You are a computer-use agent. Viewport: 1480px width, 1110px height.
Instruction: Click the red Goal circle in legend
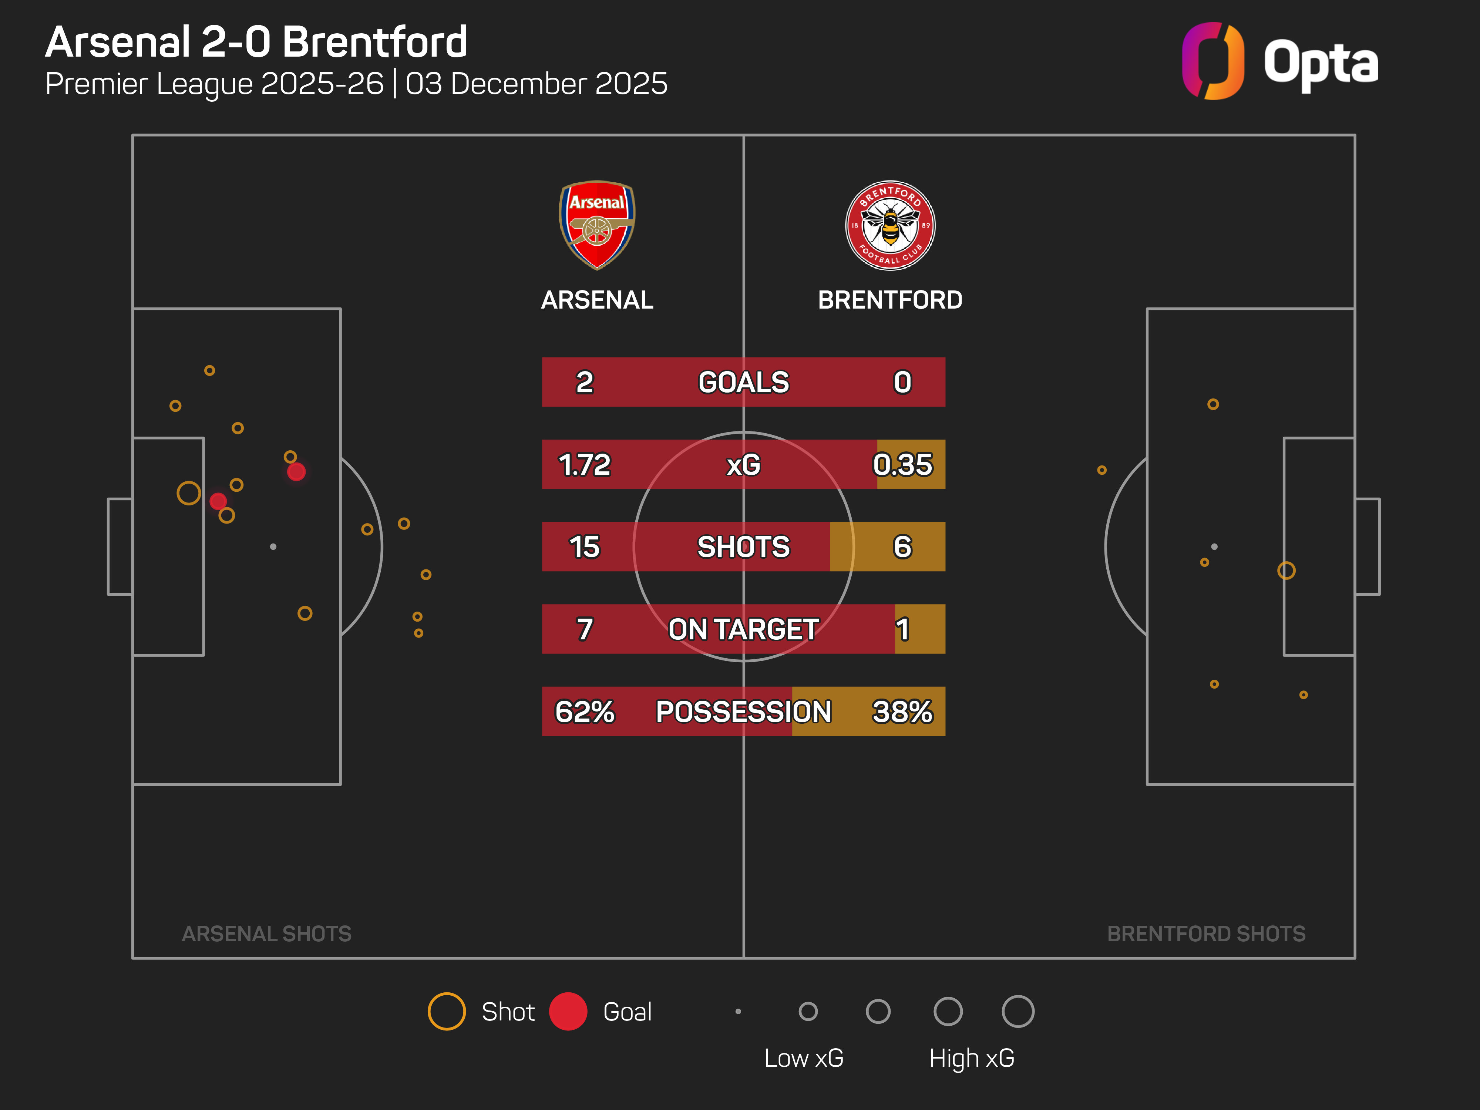568,1011
